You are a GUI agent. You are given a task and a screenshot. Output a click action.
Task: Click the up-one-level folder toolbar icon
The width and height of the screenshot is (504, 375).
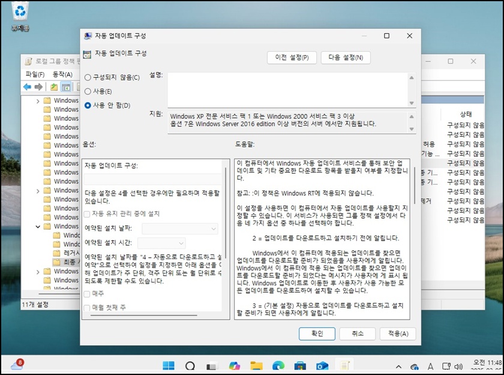pos(54,87)
